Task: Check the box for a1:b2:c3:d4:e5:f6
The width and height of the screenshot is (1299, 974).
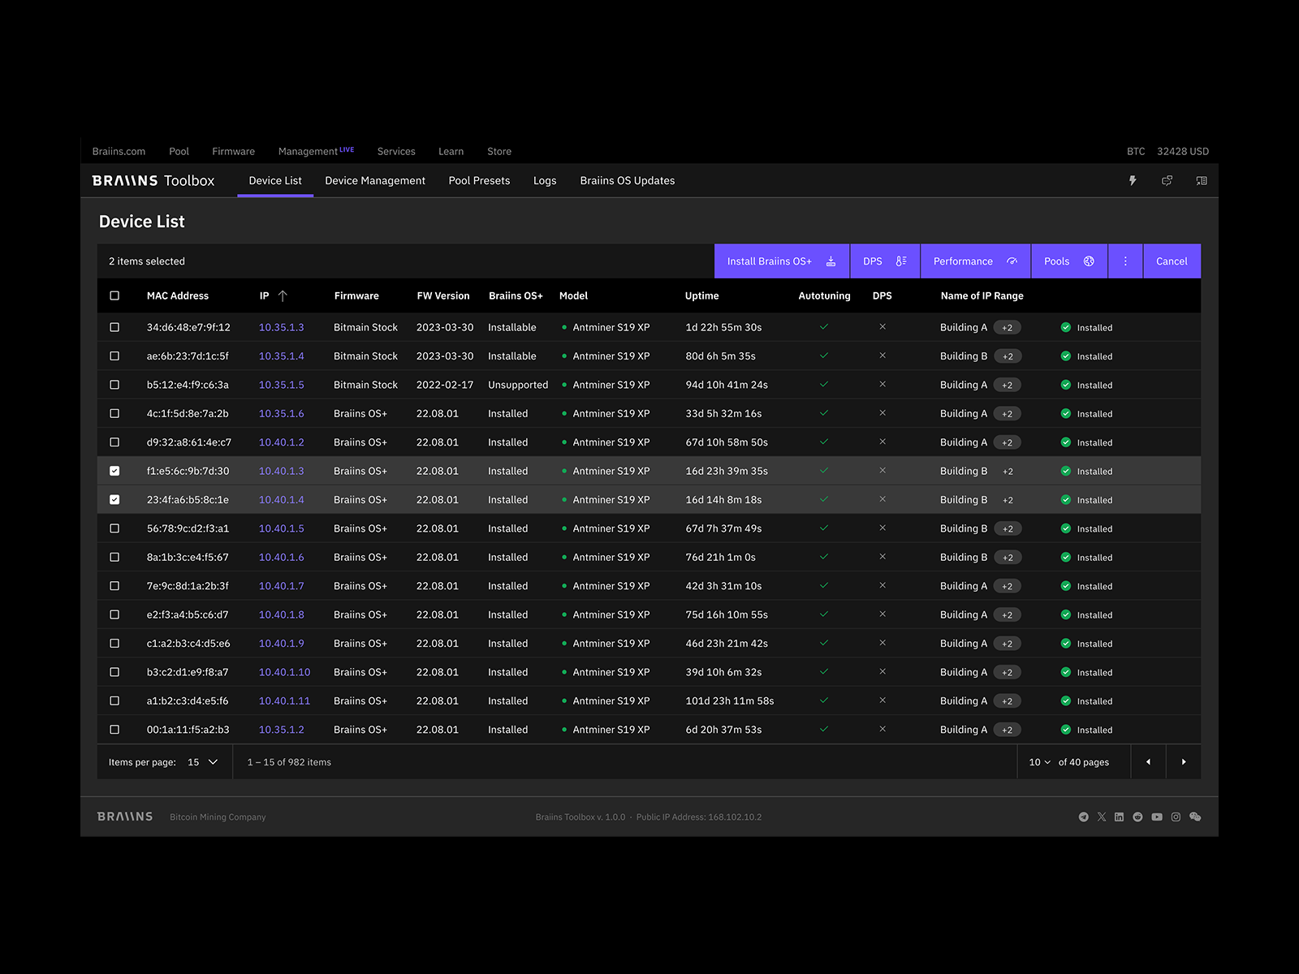Action: pyautogui.click(x=114, y=700)
